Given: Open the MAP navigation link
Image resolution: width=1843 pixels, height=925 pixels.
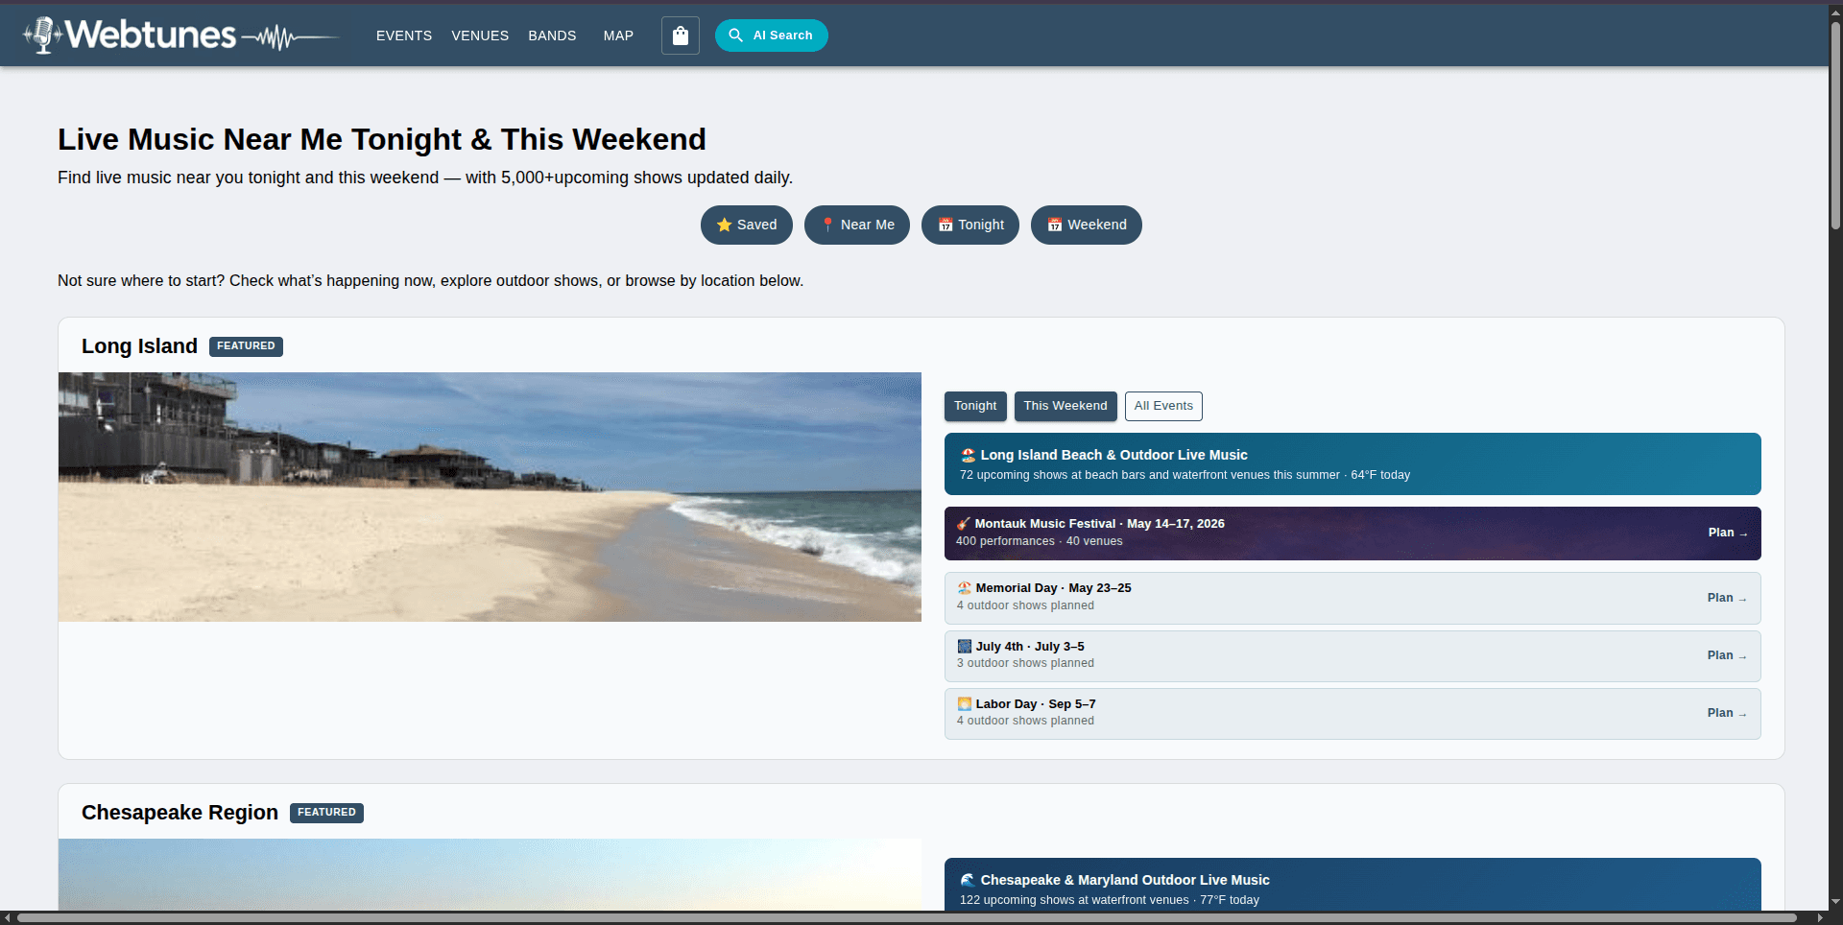Looking at the screenshot, I should point(618,36).
